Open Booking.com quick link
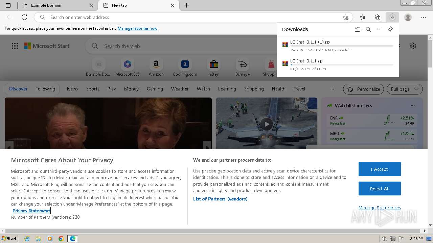 point(185,67)
